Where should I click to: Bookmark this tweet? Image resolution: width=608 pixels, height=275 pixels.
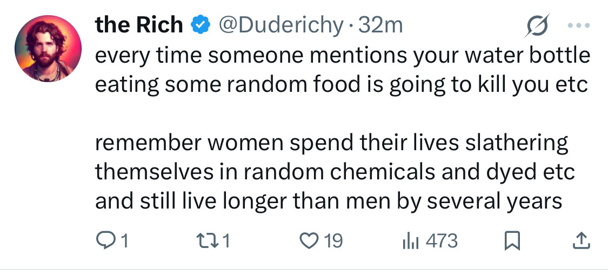[512, 241]
